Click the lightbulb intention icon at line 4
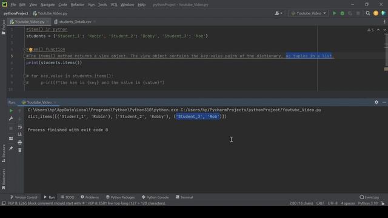This screenshot has height=218, width=388. pos(31,50)
